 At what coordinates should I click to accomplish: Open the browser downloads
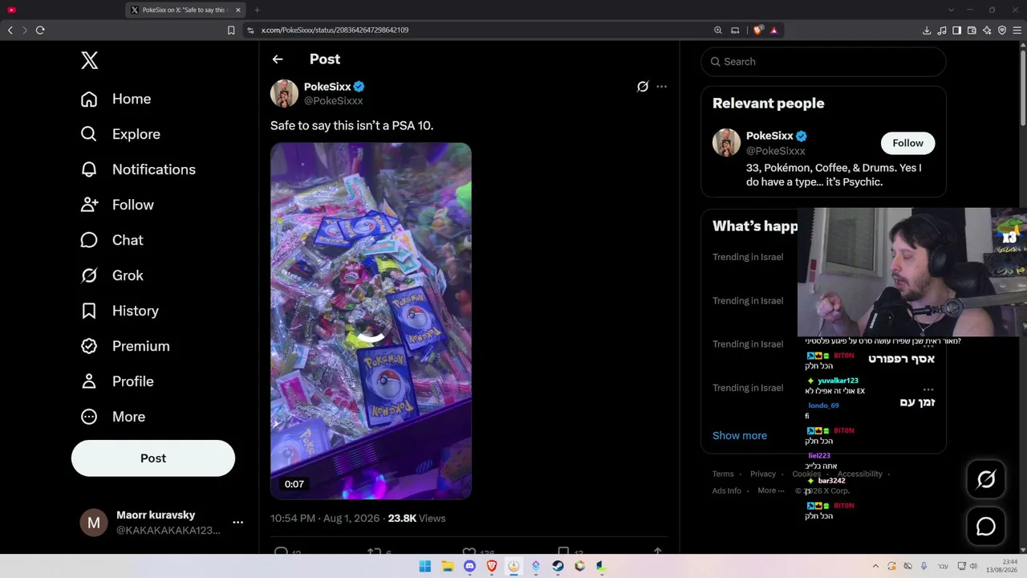927,31
